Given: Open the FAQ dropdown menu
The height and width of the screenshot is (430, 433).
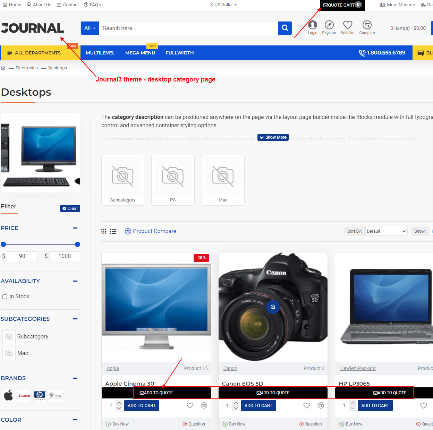Looking at the screenshot, I should 93,5.
